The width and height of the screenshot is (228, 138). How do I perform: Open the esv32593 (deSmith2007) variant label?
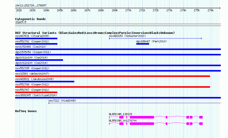click(x=32, y=74)
